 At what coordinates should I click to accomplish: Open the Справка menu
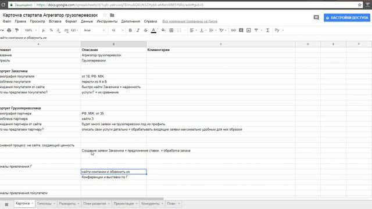pos(150,21)
